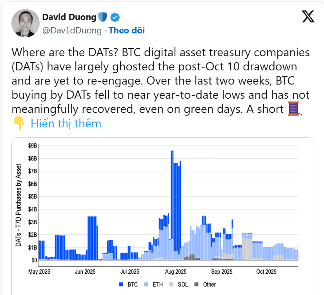Click David Duong's profile avatar photo
Screen dimensions: 324x295
pyautogui.click(x=24, y=23)
